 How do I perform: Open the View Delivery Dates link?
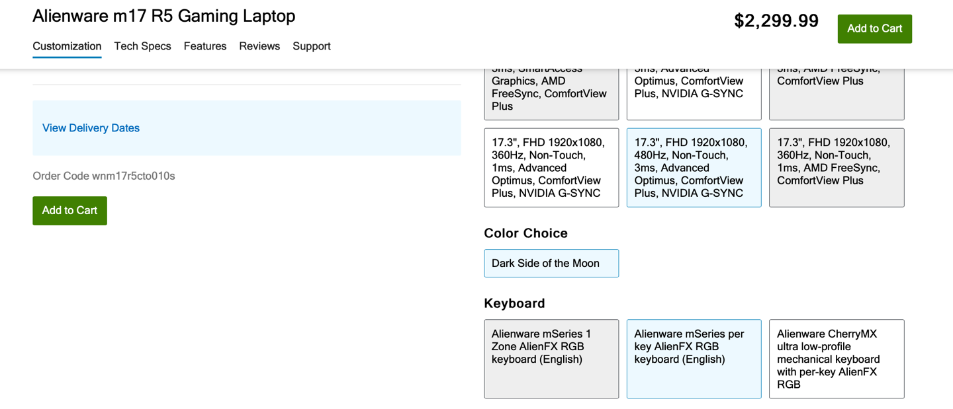click(x=91, y=128)
